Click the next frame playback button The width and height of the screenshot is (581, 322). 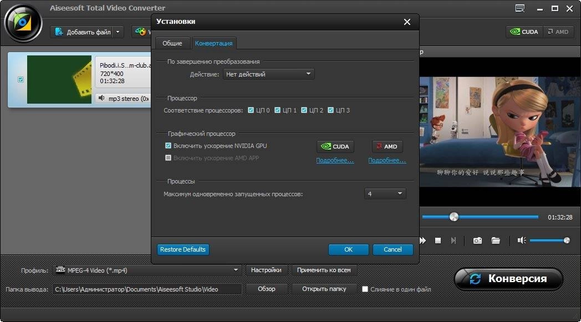[x=453, y=241]
